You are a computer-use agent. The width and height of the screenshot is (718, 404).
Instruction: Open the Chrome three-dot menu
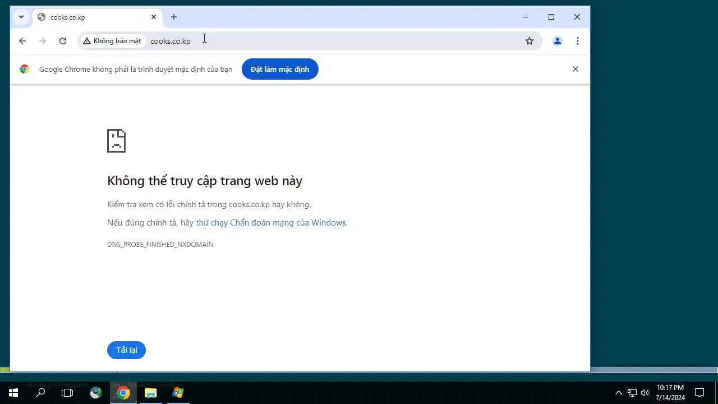click(x=578, y=41)
